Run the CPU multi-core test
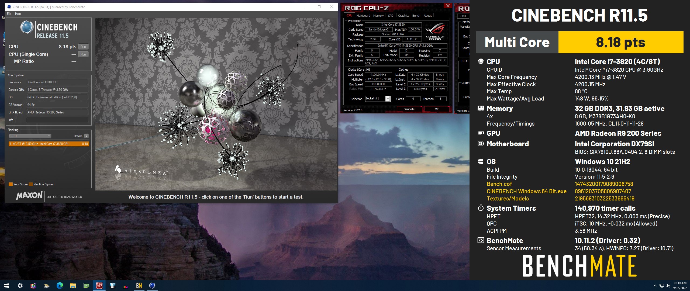Image resolution: width=690 pixels, height=291 pixels. click(x=83, y=47)
